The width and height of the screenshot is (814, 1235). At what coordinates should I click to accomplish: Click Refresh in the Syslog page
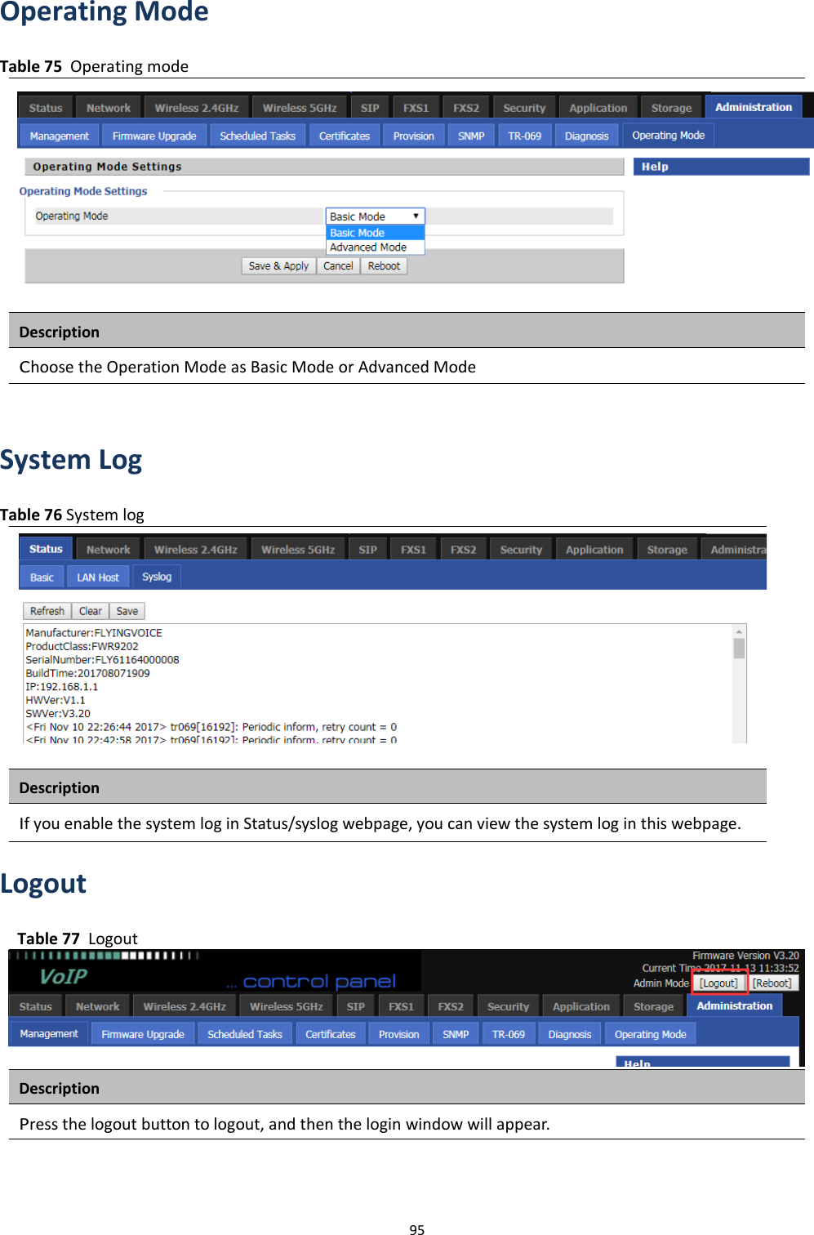(x=46, y=610)
